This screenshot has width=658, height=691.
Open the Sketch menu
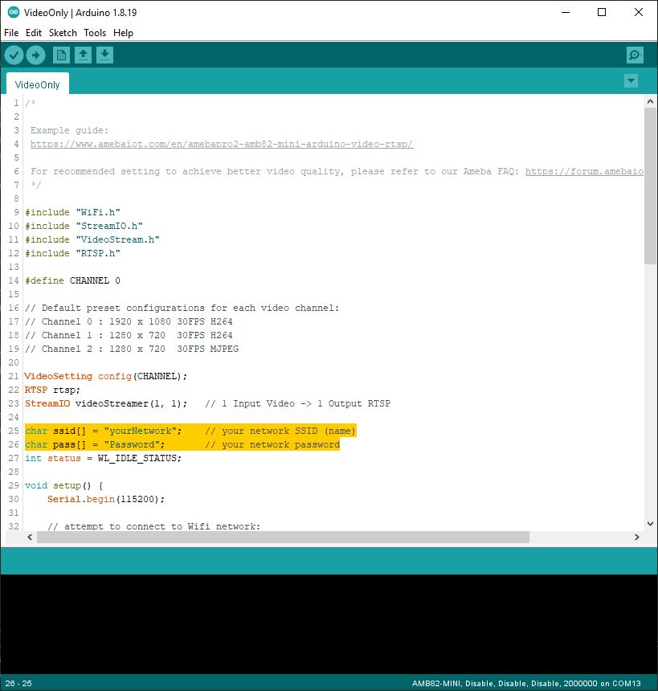(x=63, y=33)
